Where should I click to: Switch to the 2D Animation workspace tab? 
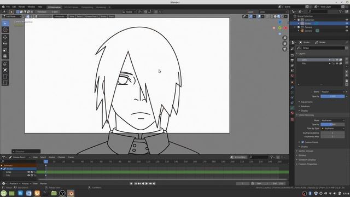click(54, 7)
